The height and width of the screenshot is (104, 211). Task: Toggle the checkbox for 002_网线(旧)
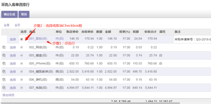tap(22, 47)
